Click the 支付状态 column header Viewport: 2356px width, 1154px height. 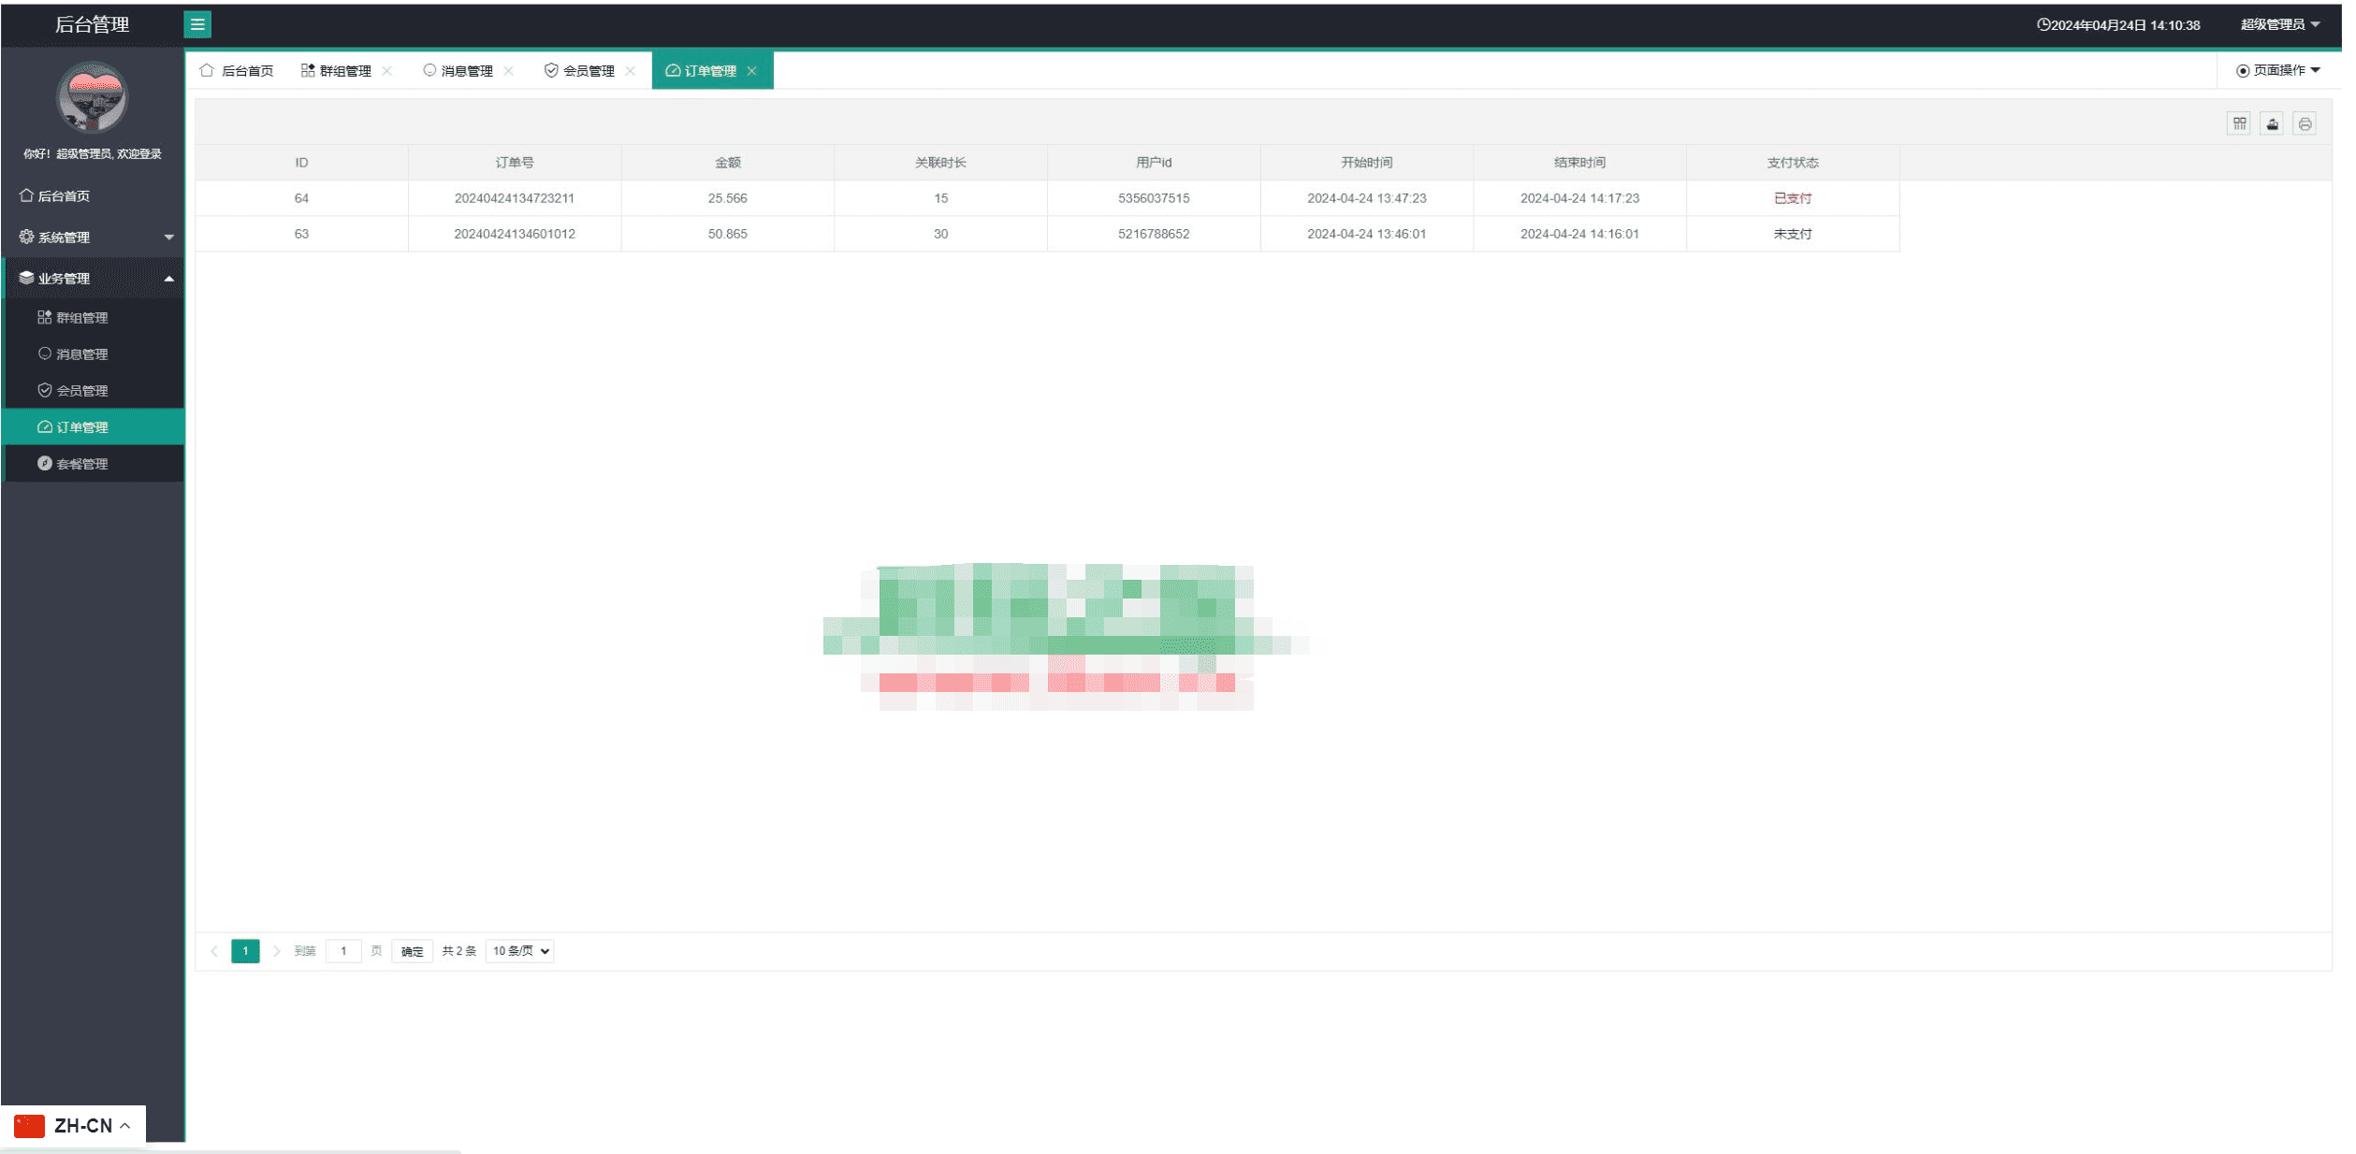[1794, 163]
